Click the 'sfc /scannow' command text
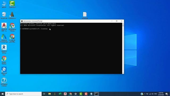170x96 pixels. point(42,29)
